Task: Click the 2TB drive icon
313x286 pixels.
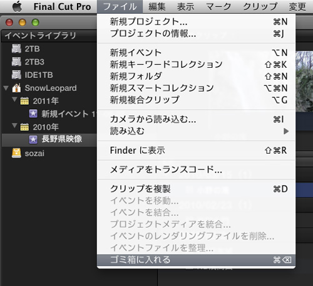Action: click(x=16, y=49)
